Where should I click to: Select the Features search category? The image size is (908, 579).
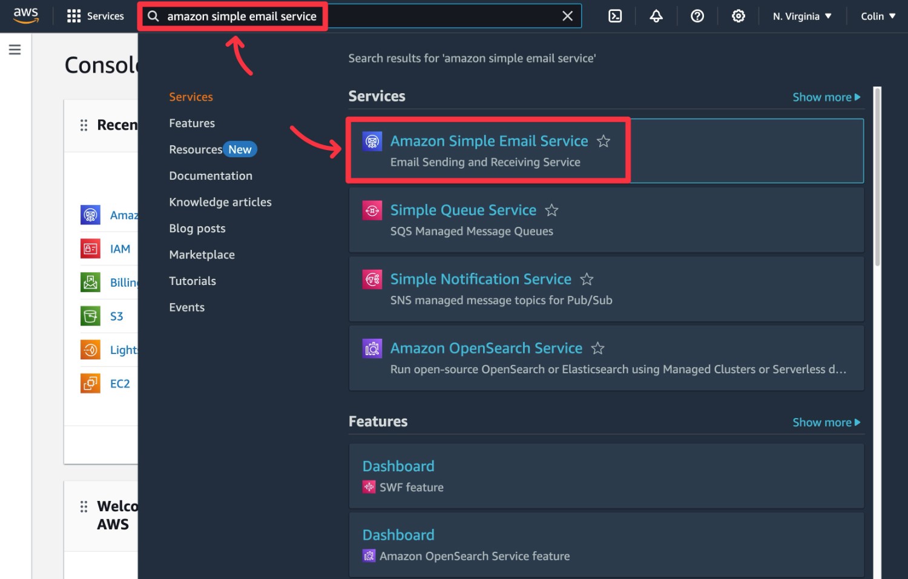(192, 123)
